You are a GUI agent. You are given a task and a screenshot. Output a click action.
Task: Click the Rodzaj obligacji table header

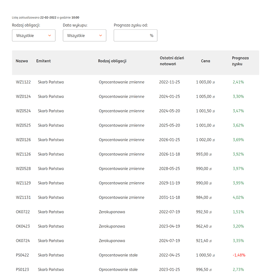(112, 61)
